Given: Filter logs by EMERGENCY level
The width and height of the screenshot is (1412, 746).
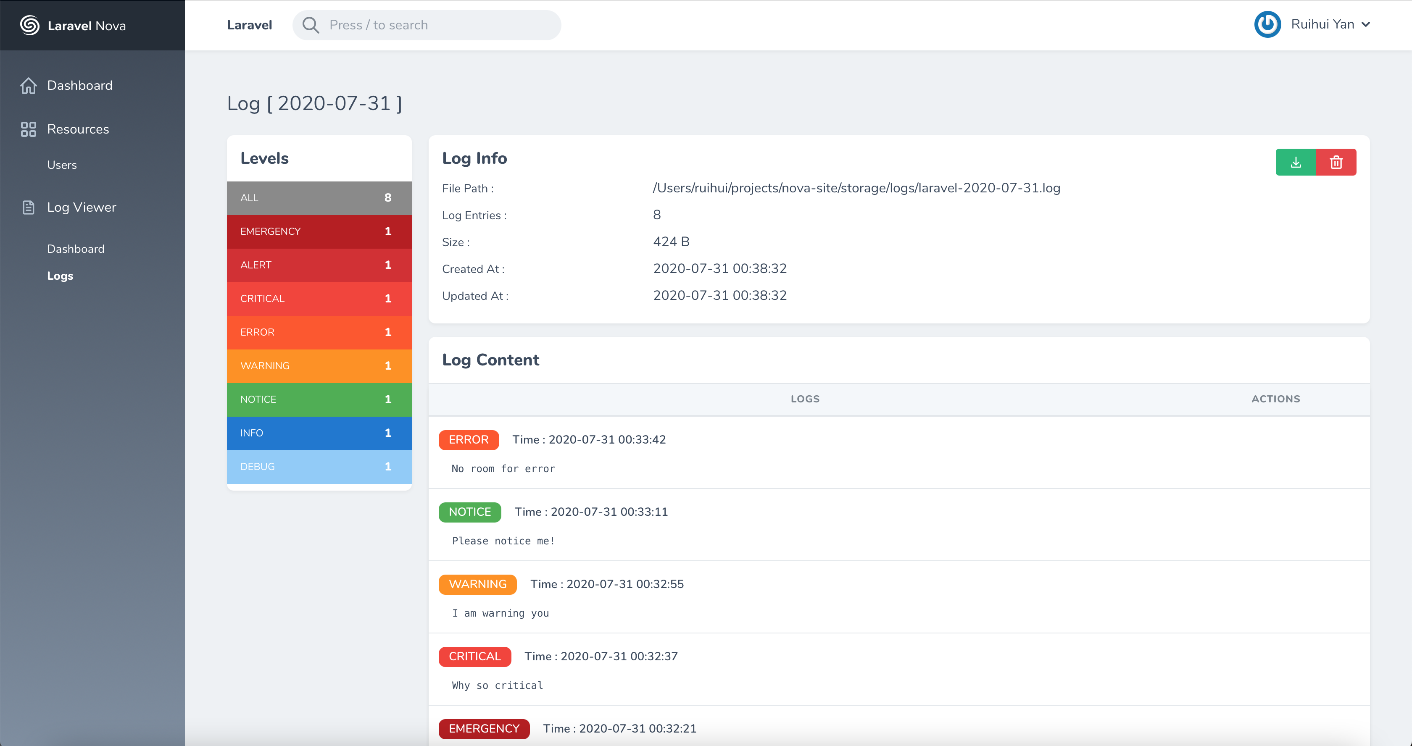Looking at the screenshot, I should (x=319, y=231).
